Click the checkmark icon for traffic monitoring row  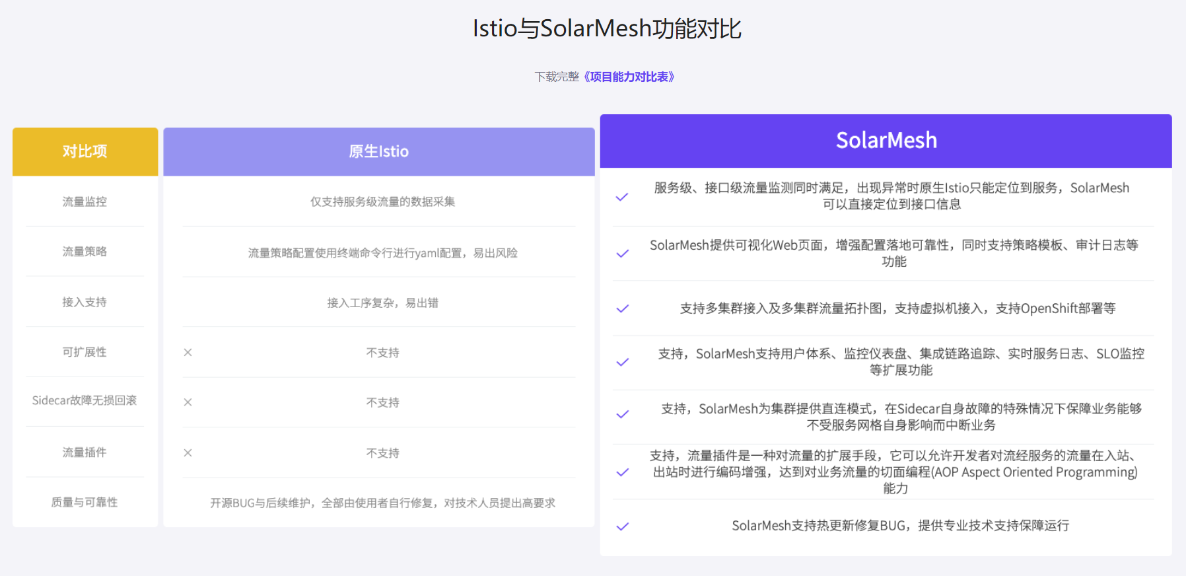(622, 197)
